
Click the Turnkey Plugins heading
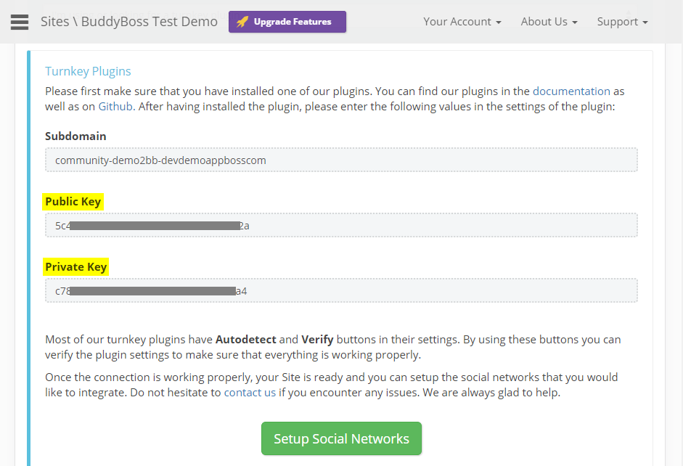(88, 71)
